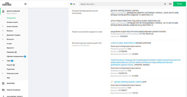Show the on-screen keyboard icon
The height and width of the screenshot is (97, 187).
(170, 4)
